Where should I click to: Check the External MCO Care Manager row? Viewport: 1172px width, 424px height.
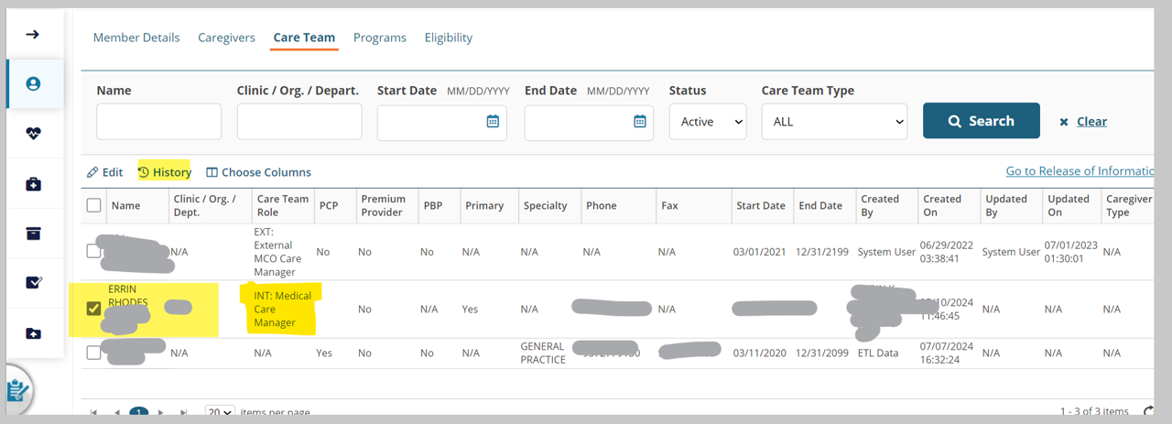click(93, 251)
